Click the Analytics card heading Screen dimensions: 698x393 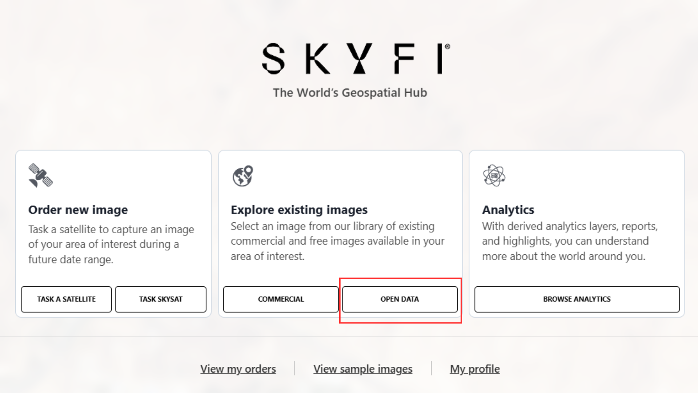click(508, 210)
